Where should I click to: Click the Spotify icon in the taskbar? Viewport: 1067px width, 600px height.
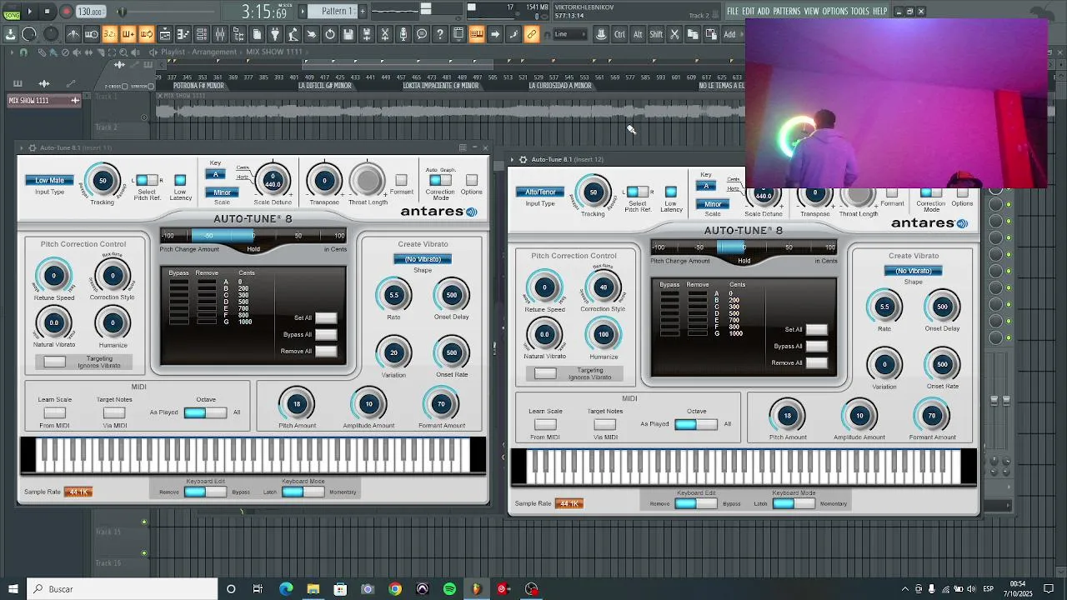(449, 589)
